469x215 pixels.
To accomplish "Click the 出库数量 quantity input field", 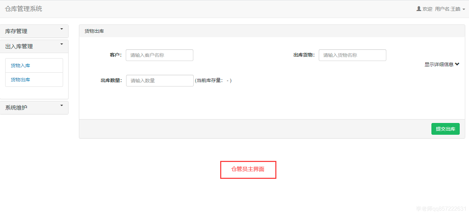I will click(160, 80).
